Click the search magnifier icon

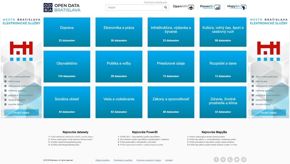click(166, 7)
